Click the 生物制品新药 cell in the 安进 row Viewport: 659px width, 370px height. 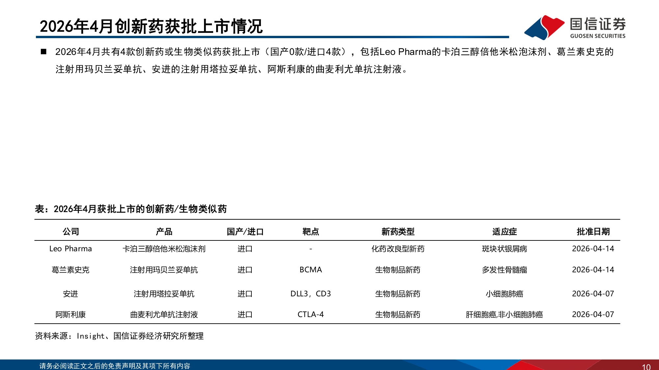[x=398, y=294]
